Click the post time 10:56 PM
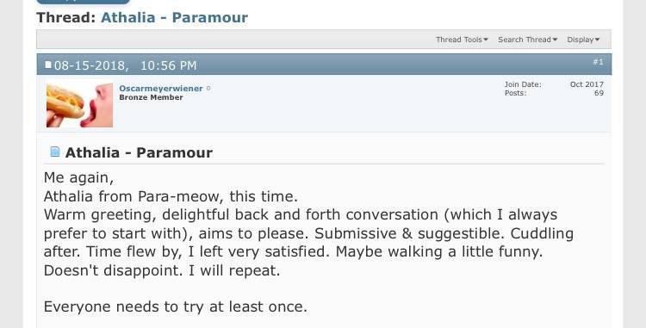This screenshot has height=328, width=646. [x=168, y=65]
